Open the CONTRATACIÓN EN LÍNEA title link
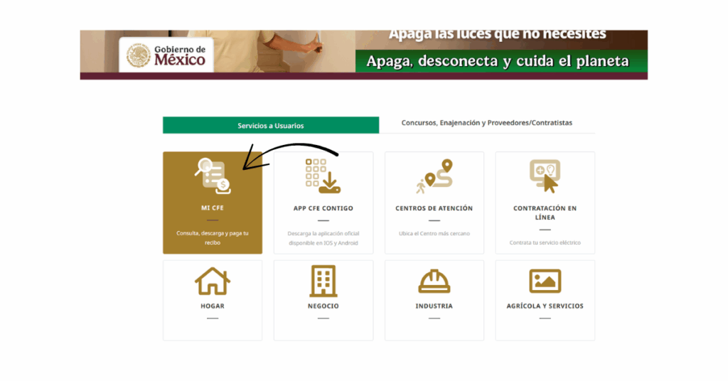This screenshot has width=728, height=381. coord(545,213)
